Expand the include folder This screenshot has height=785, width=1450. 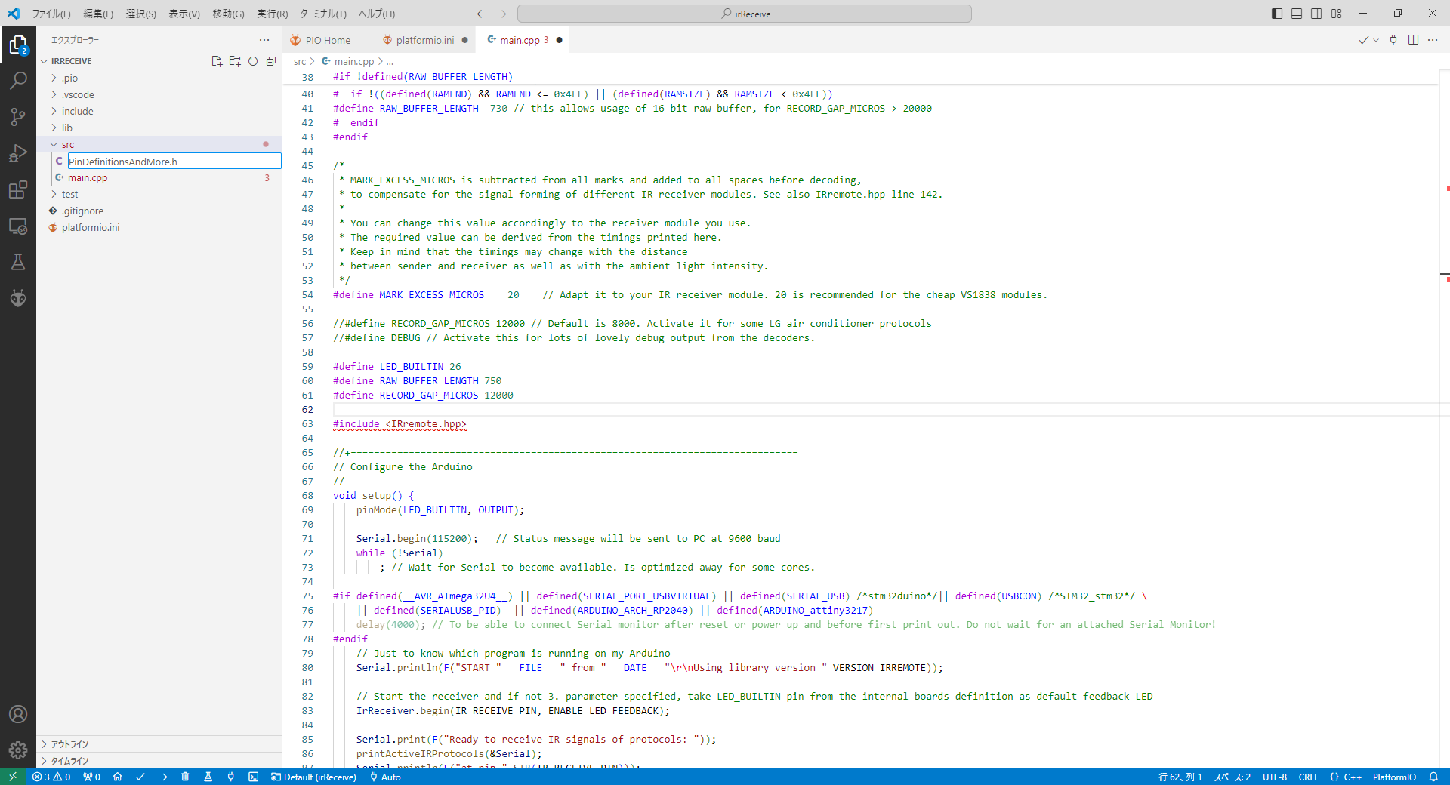[x=77, y=111]
